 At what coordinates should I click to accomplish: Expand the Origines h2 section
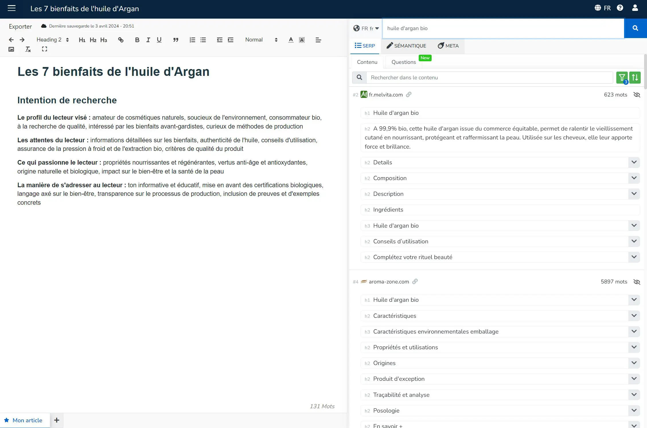[634, 363]
